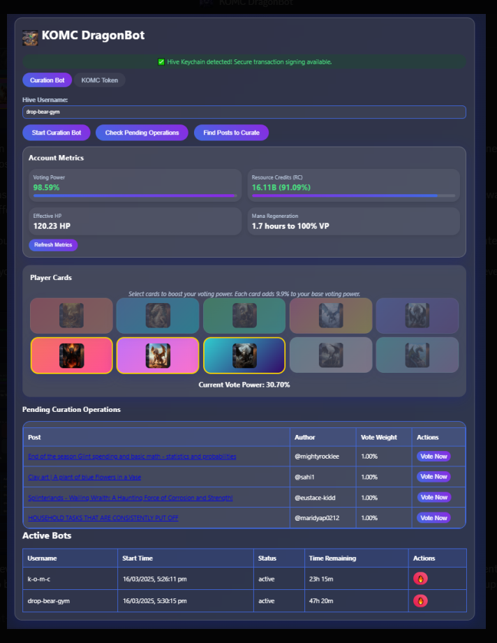
Task: Vote Now on the @sahi1 post
Action: 434,477
